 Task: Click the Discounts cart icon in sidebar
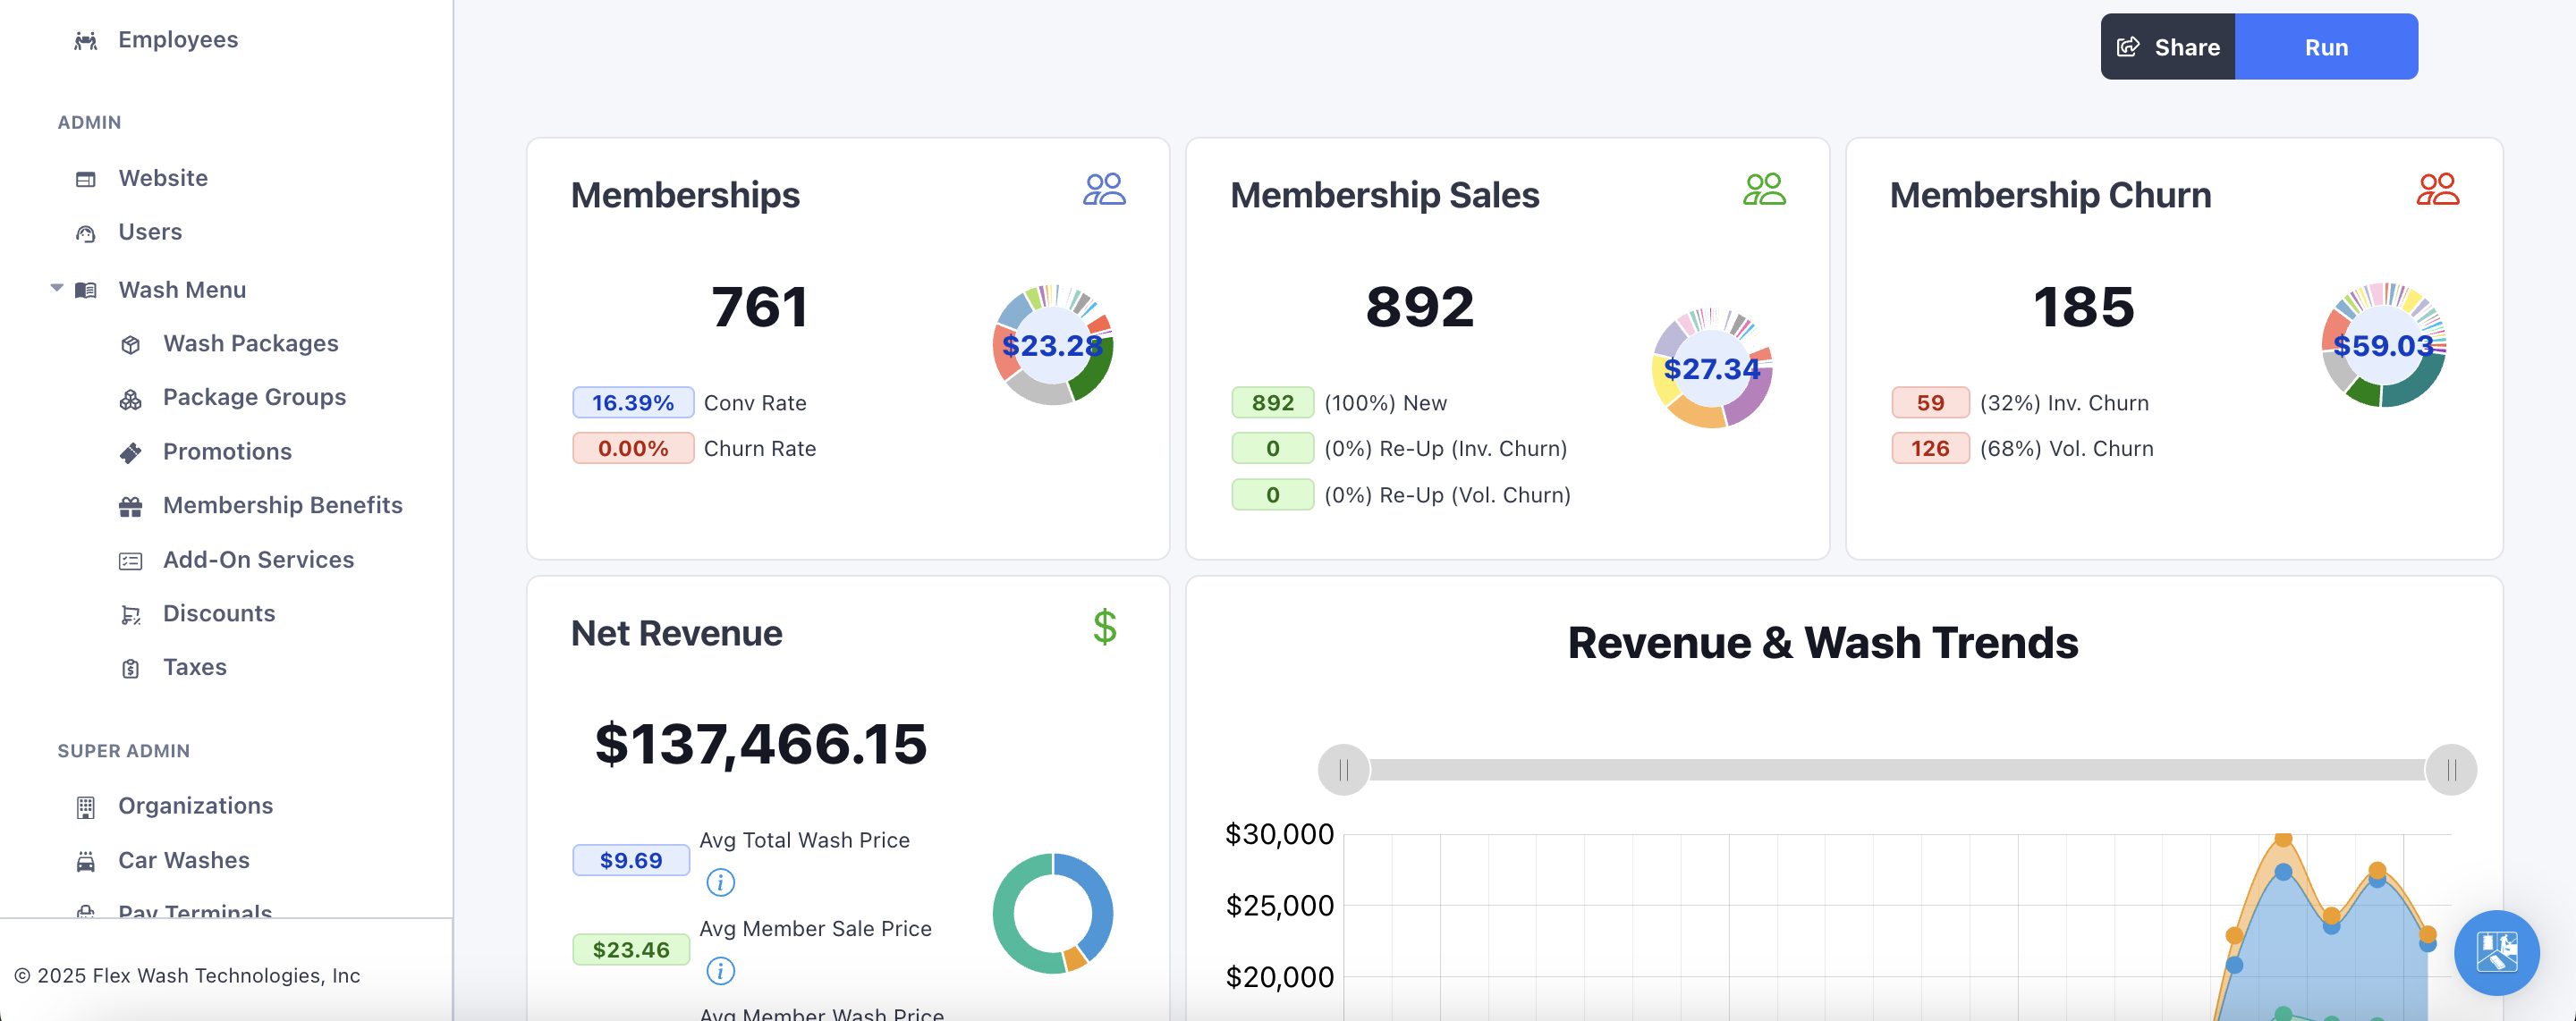click(x=131, y=614)
